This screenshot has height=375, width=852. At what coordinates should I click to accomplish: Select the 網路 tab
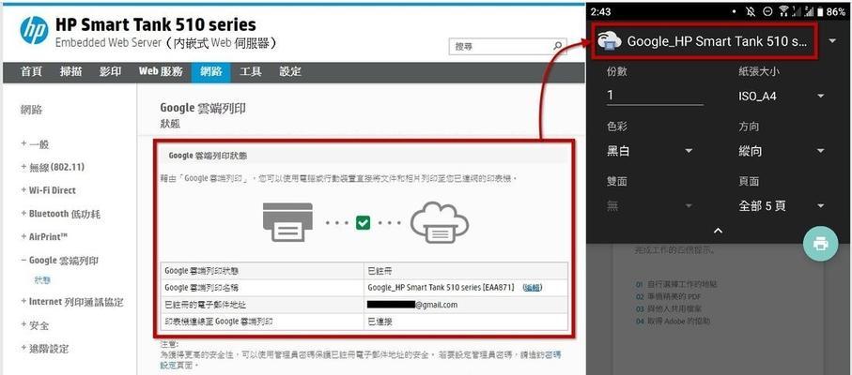click(x=210, y=72)
